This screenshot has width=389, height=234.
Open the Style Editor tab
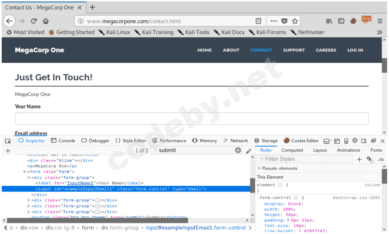point(131,141)
